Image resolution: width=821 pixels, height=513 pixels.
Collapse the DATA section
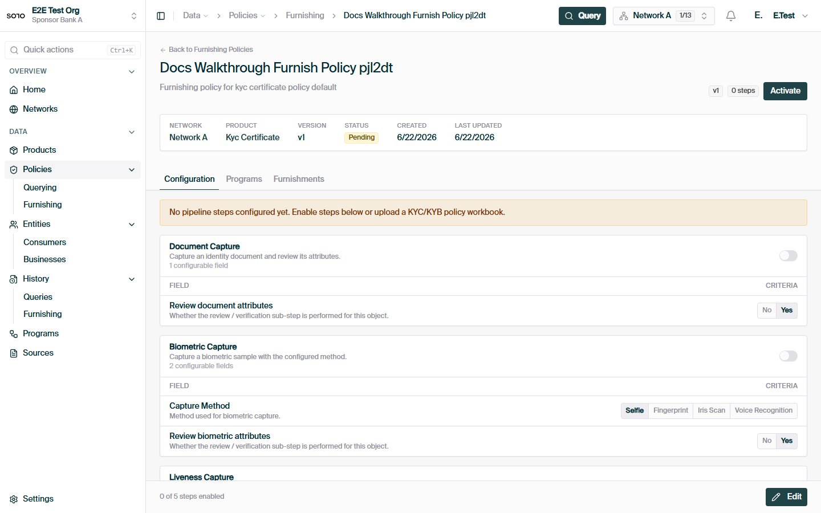pos(132,132)
